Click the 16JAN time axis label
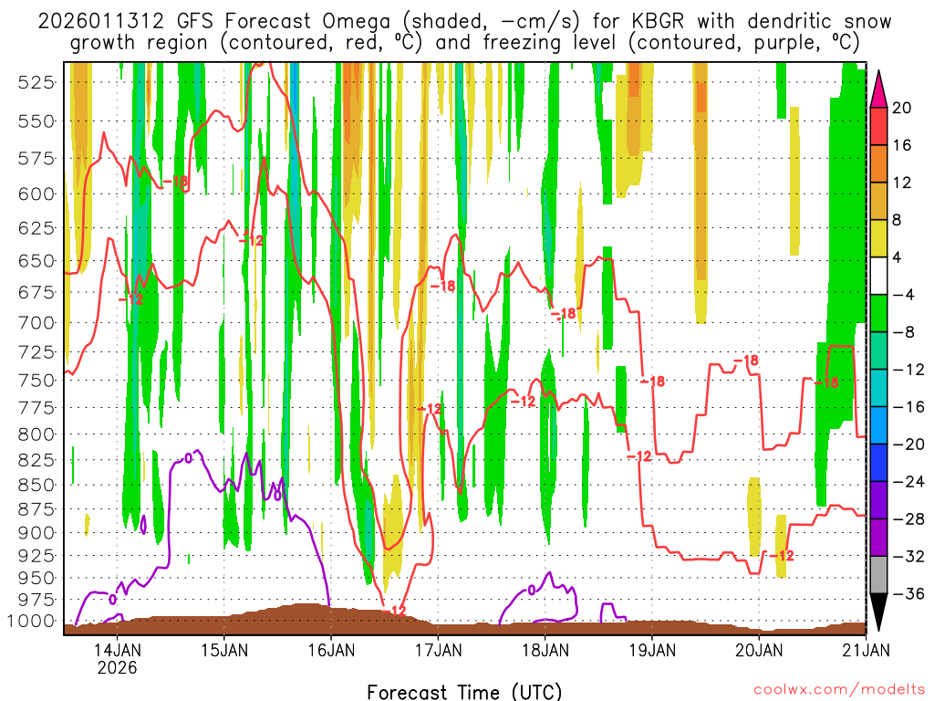The height and width of the screenshot is (701, 934). coord(331,649)
